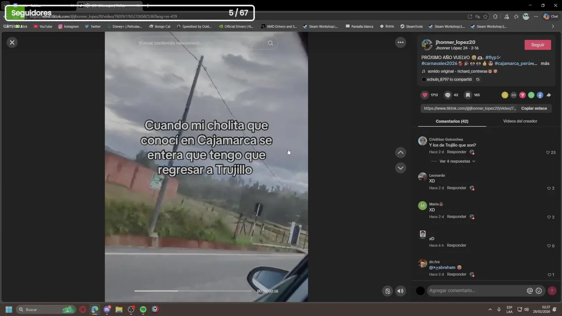The image size is (562, 316).
Task: Open the Chat button in the browser toolbar
Action: point(551,16)
